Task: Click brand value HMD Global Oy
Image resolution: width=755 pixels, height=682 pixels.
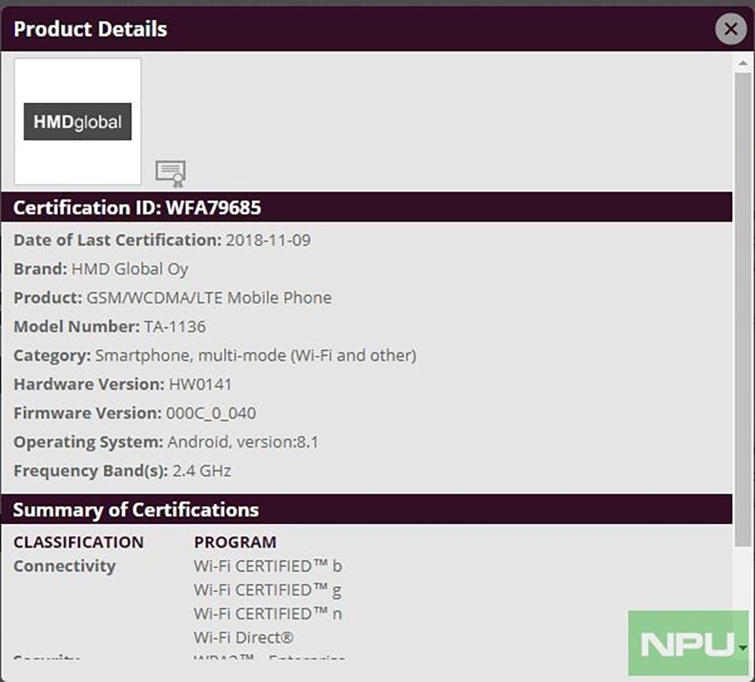Action: [x=130, y=269]
